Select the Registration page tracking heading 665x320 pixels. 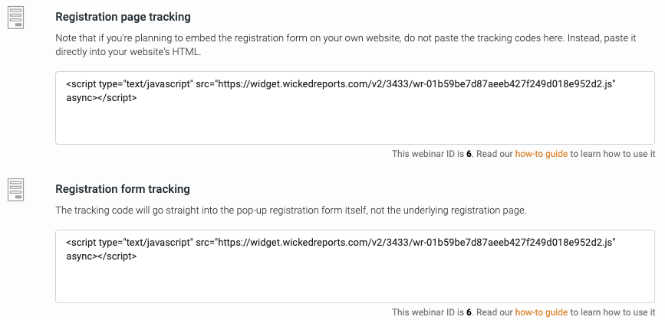[x=123, y=17]
